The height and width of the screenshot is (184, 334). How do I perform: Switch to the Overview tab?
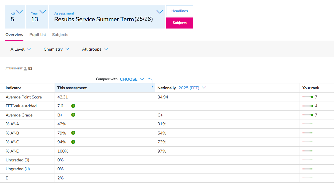click(14, 35)
